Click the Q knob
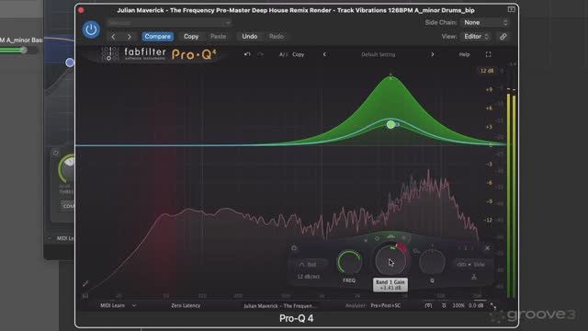This screenshot has width=588, height=331. (432, 262)
